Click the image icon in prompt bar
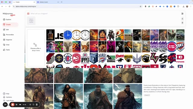This screenshot has height=109, width=193. coord(28,14)
